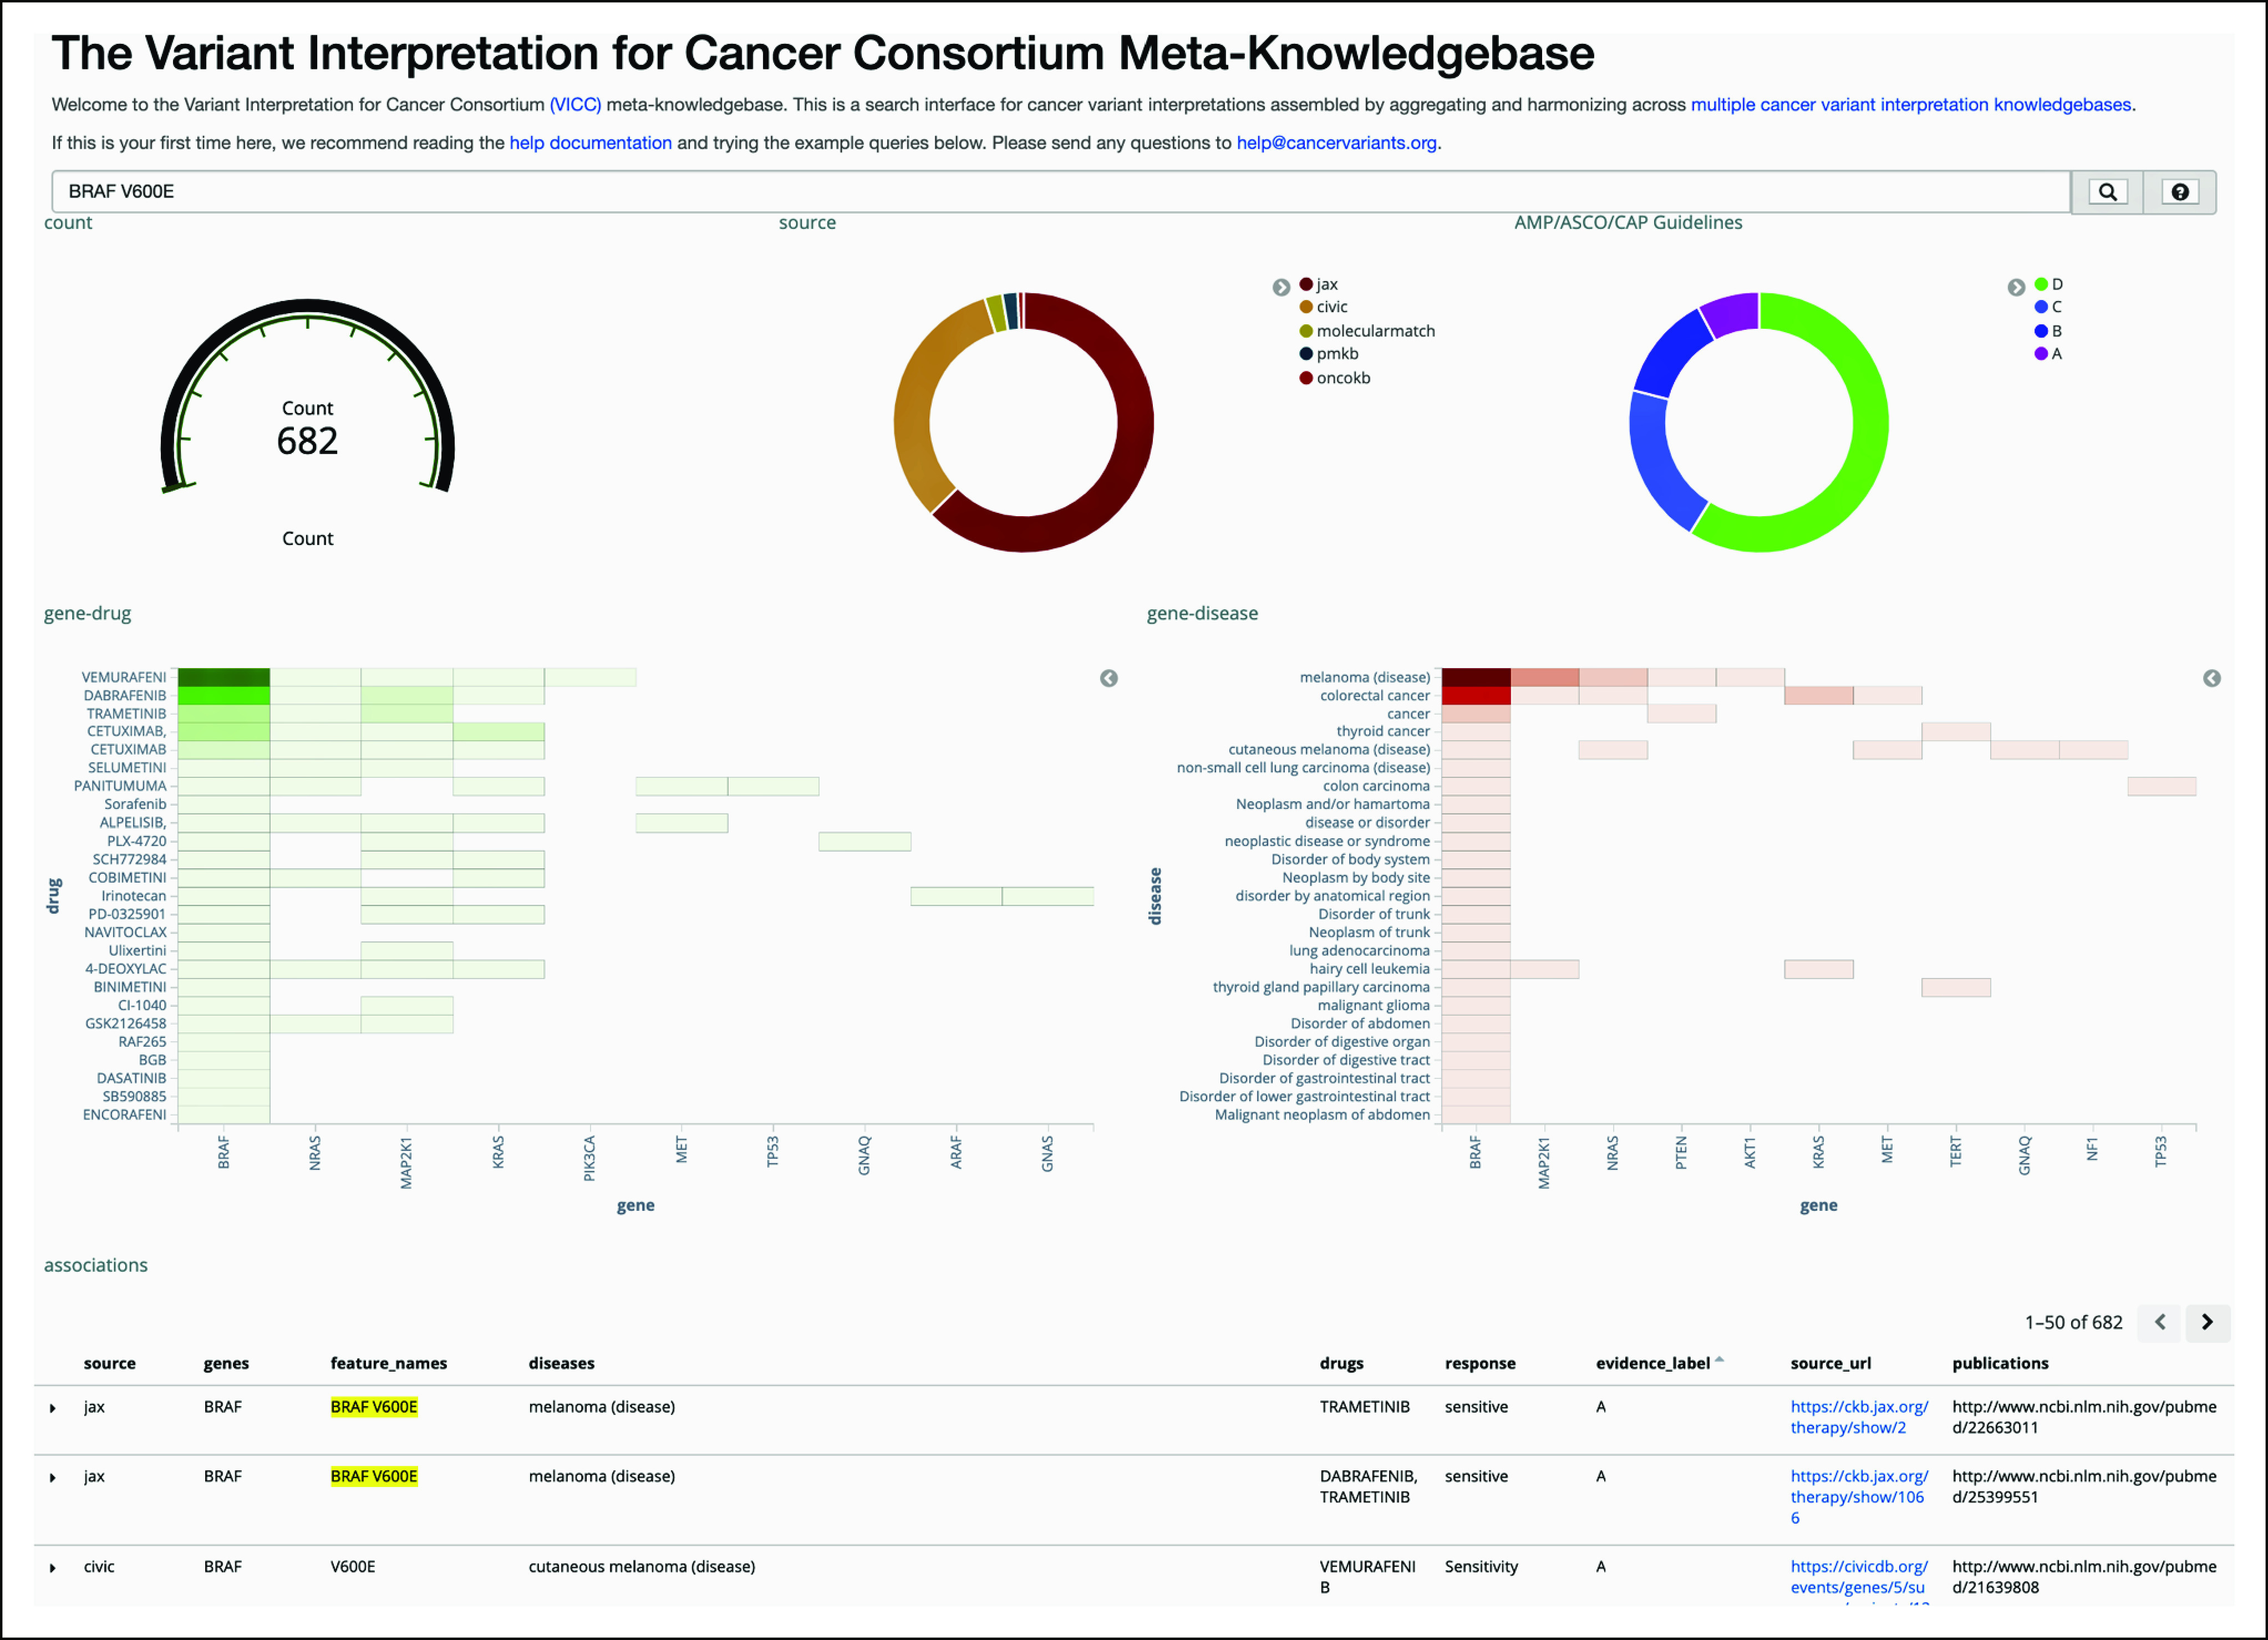Click the BRAF-VEMURAFENIB heatmap cell

pyautogui.click(x=224, y=678)
